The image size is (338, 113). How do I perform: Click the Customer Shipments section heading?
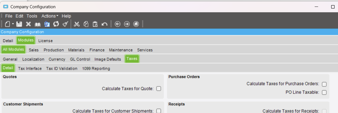coord(23,104)
